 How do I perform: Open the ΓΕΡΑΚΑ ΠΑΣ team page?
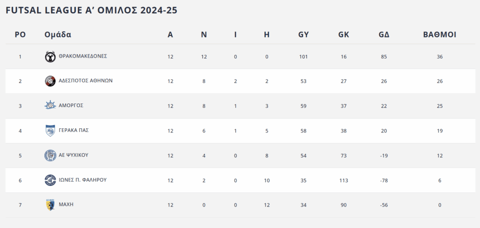pos(74,130)
